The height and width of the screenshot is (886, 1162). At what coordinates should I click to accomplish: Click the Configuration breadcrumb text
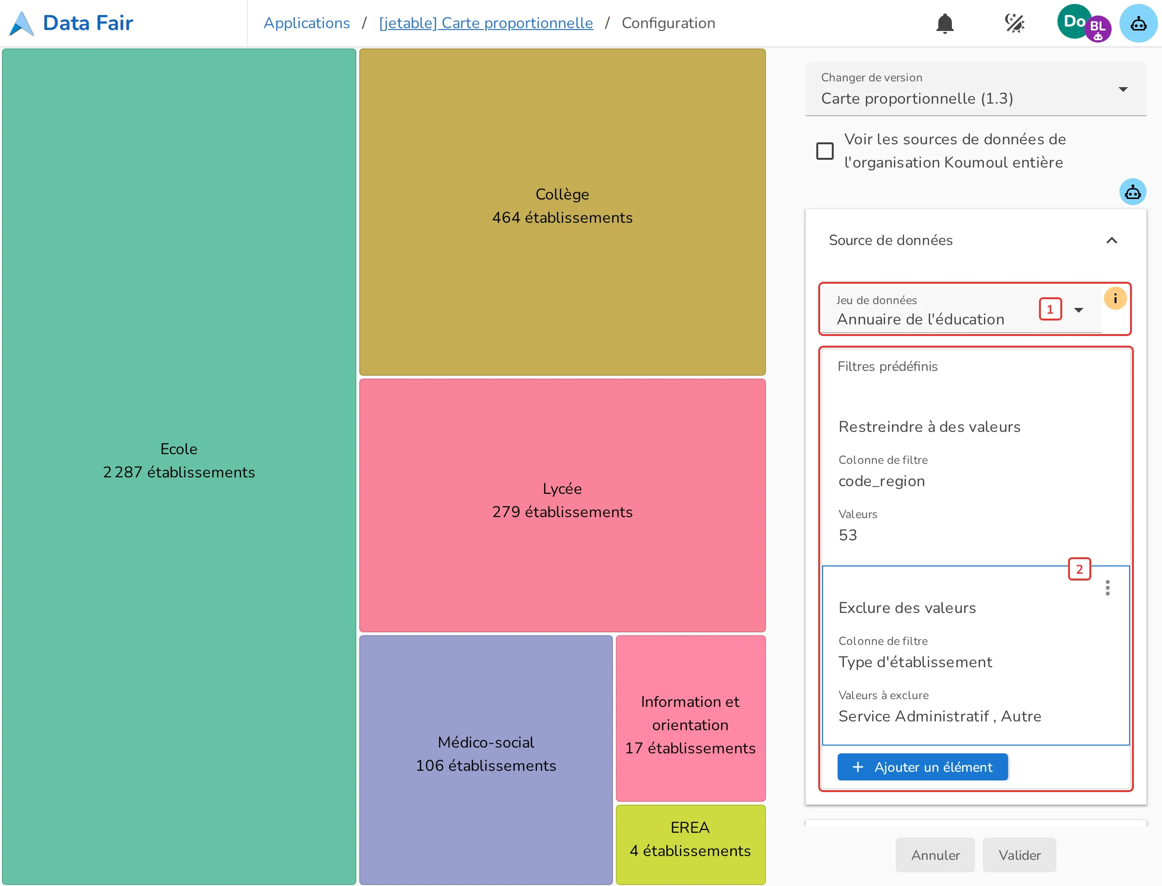668,23
